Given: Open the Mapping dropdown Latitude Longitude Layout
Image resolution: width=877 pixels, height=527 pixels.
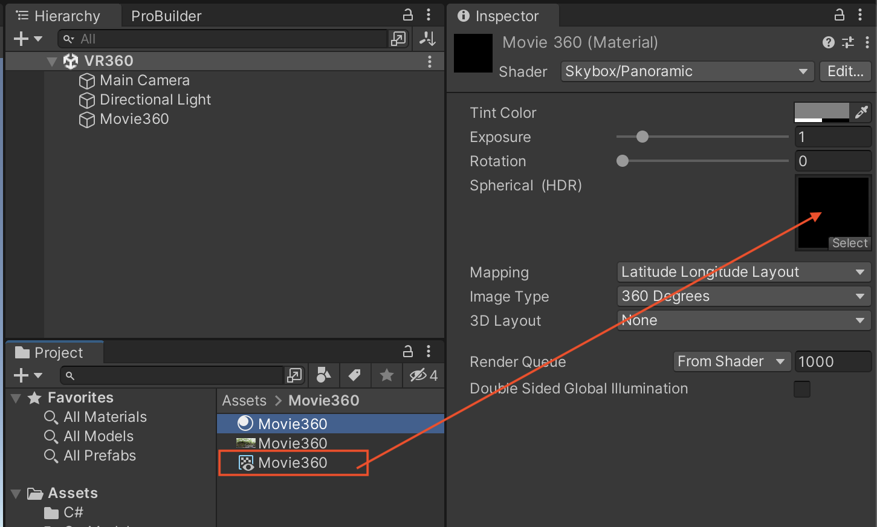Looking at the screenshot, I should 743,272.
